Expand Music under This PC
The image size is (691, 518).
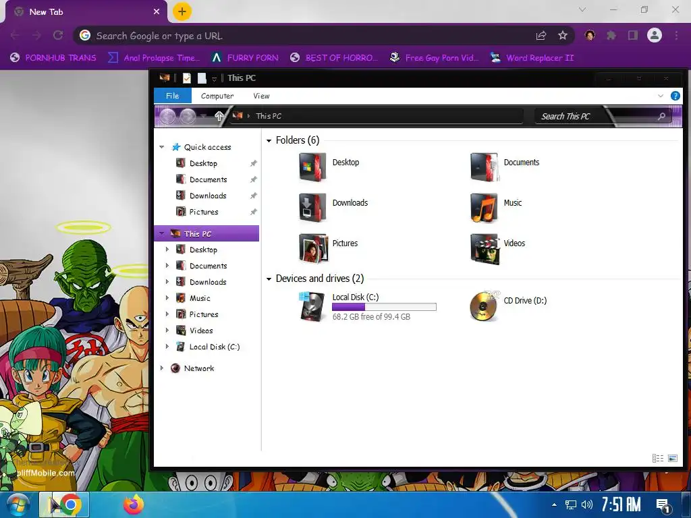point(167,298)
